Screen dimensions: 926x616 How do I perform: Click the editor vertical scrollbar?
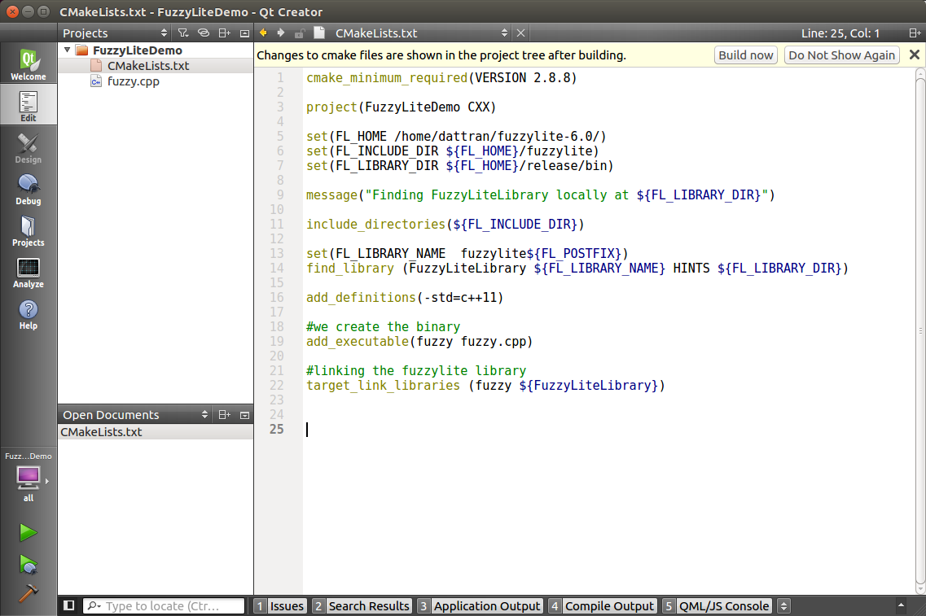click(920, 330)
